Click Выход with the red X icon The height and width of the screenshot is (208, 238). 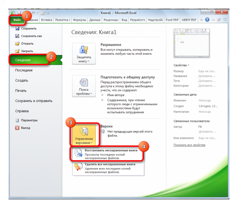coord(23,128)
